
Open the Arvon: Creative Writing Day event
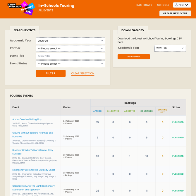[x=27, y=119]
